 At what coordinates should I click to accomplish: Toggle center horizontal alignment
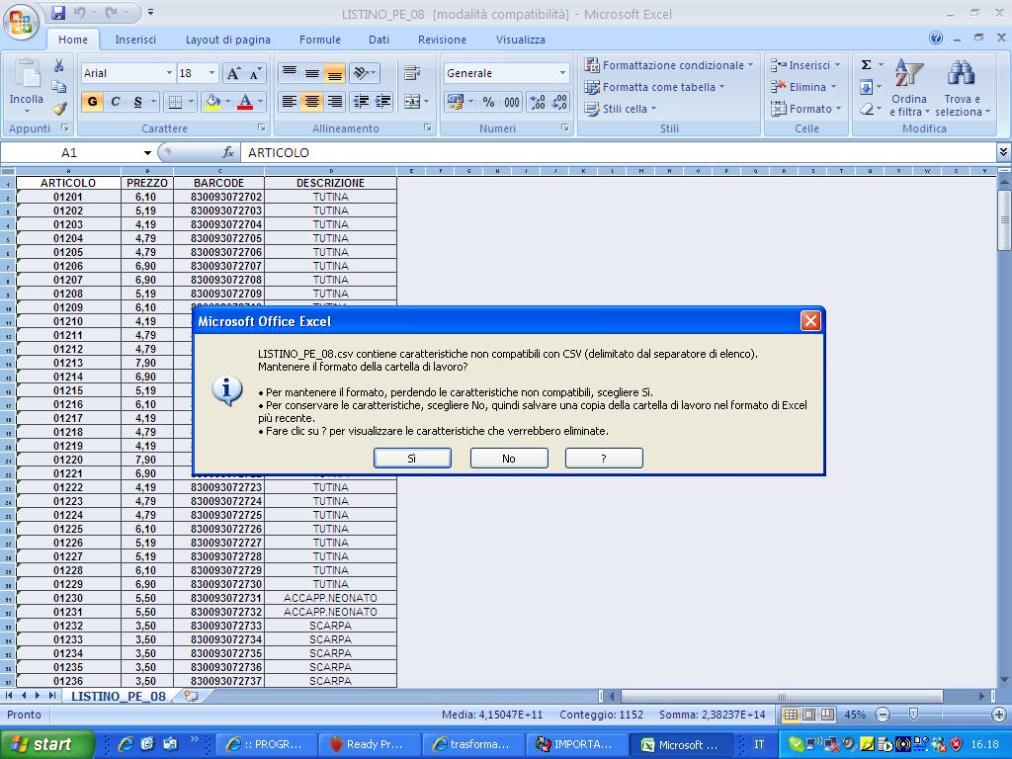[x=312, y=102]
